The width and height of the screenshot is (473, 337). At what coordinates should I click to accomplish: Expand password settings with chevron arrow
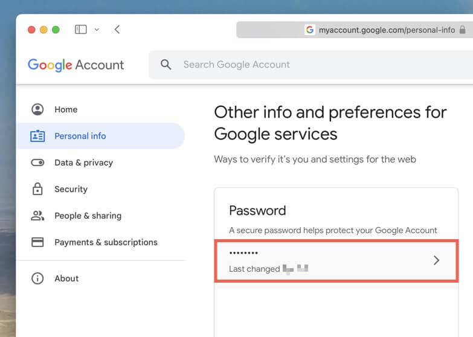pos(437,260)
